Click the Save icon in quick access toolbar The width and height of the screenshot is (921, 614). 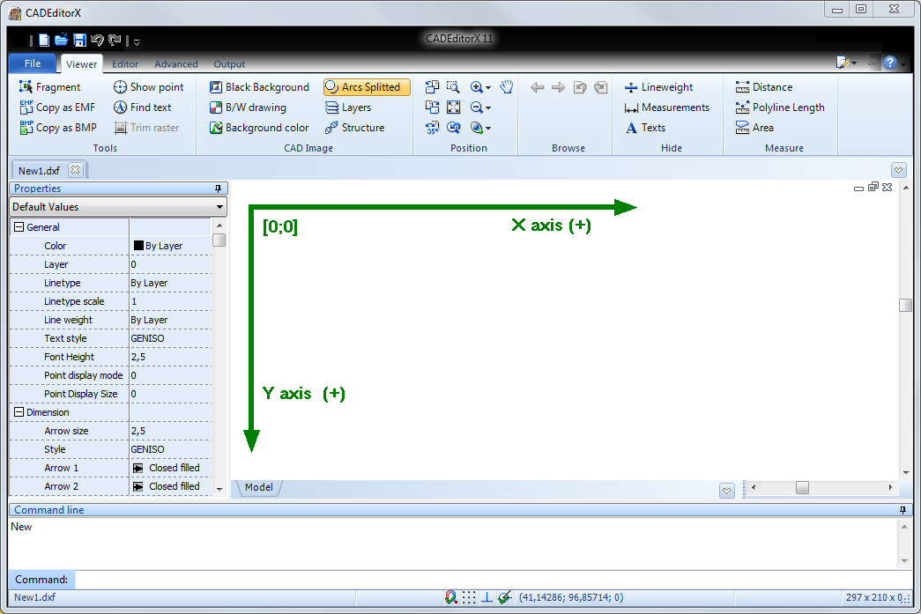pos(79,41)
